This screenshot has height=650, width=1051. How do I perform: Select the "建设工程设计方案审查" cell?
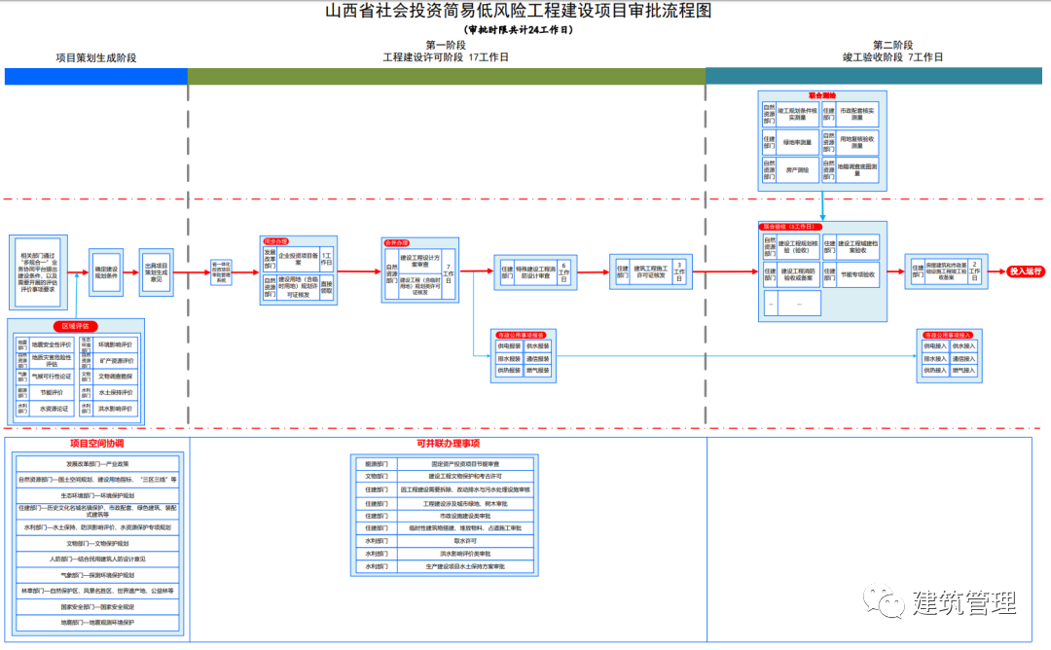coord(420,261)
